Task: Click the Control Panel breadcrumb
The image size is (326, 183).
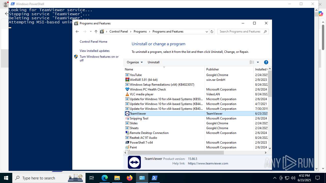Action: pyautogui.click(x=119, y=32)
